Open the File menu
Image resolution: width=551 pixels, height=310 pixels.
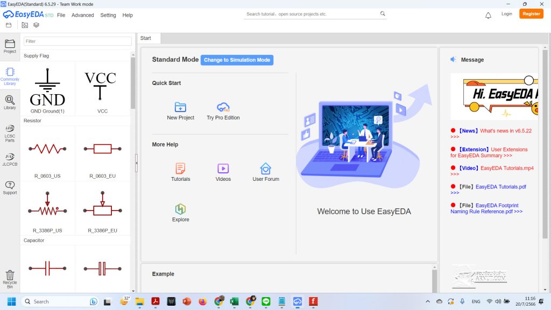[x=61, y=15]
